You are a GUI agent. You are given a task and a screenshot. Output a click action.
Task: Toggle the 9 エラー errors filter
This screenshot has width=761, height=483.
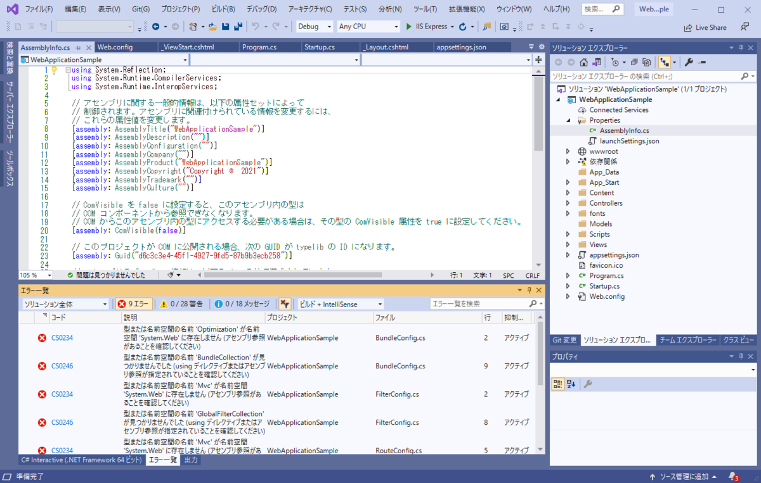tap(133, 304)
